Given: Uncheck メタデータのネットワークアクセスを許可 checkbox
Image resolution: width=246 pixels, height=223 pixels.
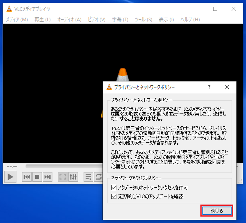Looking at the screenshot, I should click(x=114, y=187).
